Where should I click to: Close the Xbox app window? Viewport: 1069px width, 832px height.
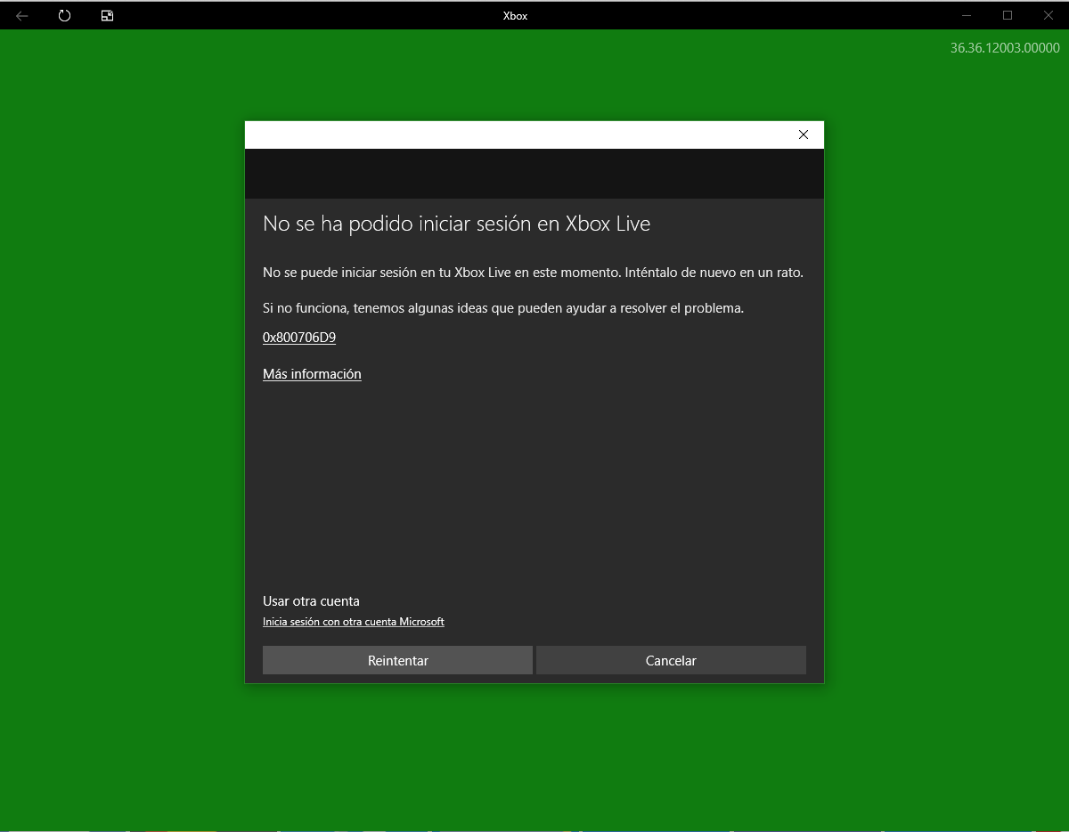[1049, 15]
